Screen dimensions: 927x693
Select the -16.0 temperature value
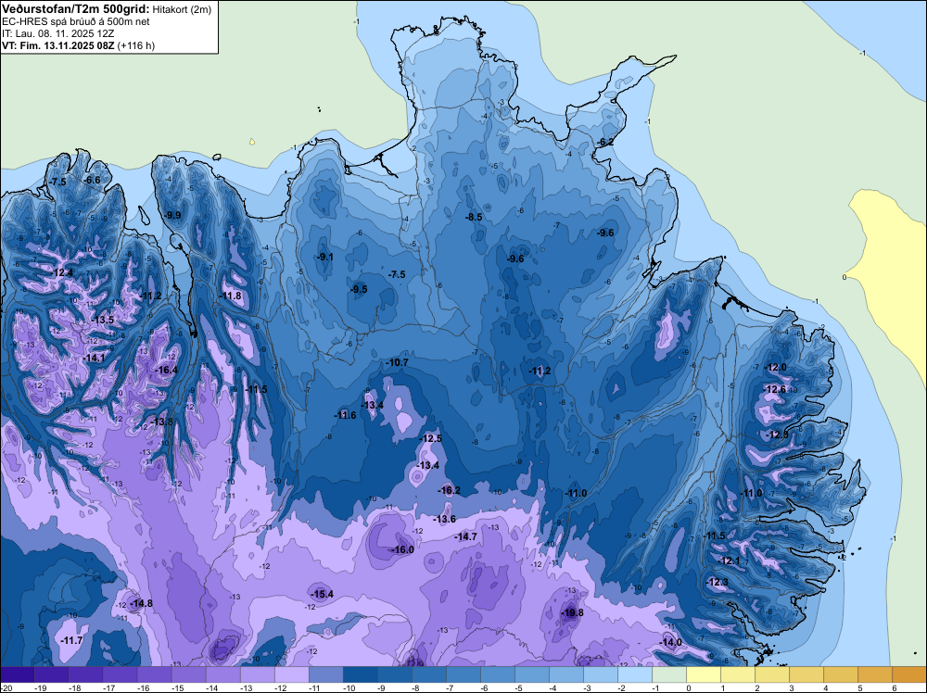pyautogui.click(x=402, y=549)
